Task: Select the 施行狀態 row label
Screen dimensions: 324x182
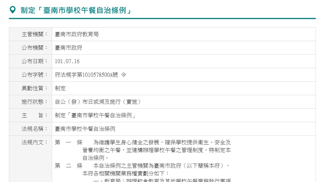Action: pos(35,102)
